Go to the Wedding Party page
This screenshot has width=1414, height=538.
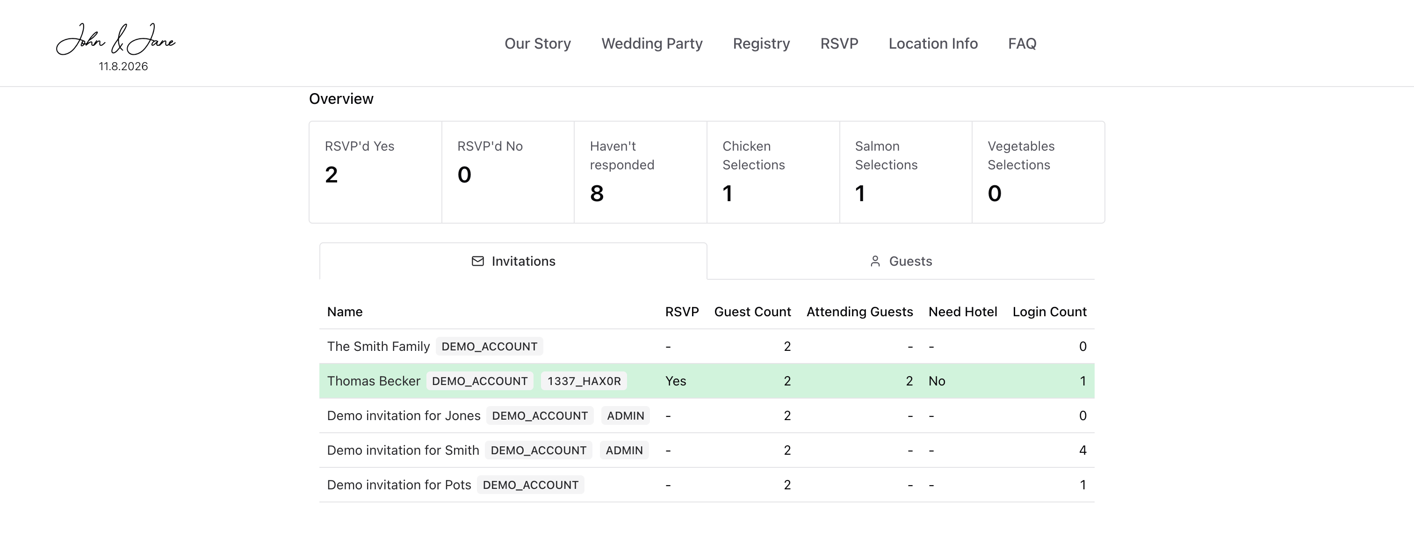pyautogui.click(x=651, y=44)
